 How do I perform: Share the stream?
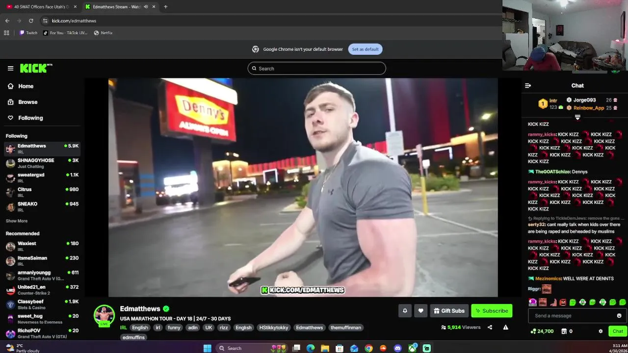(490, 328)
